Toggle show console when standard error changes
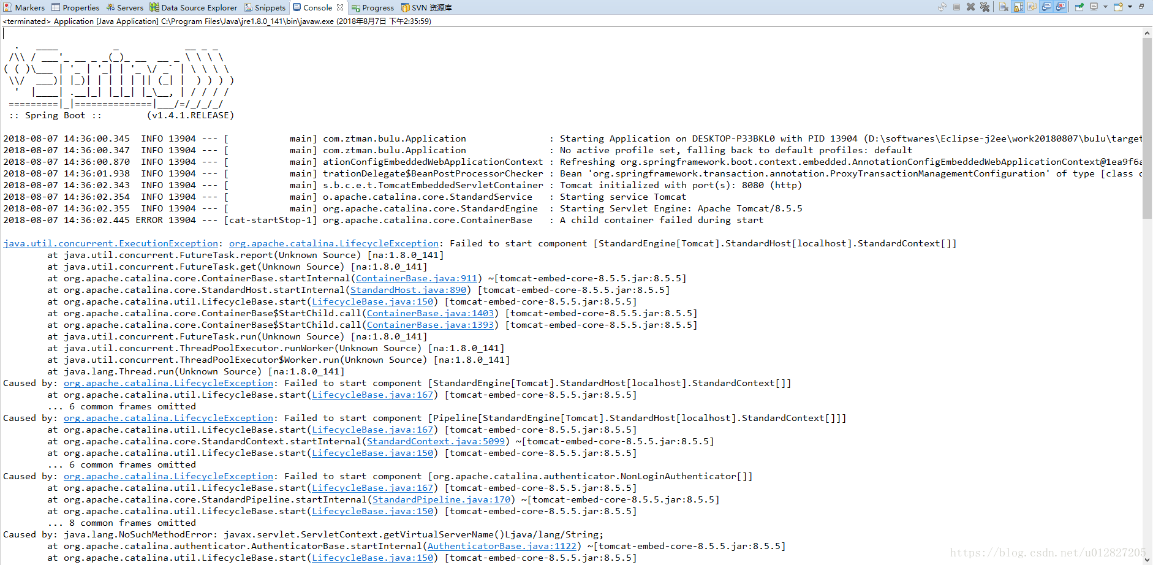This screenshot has width=1153, height=565. (1060, 7)
